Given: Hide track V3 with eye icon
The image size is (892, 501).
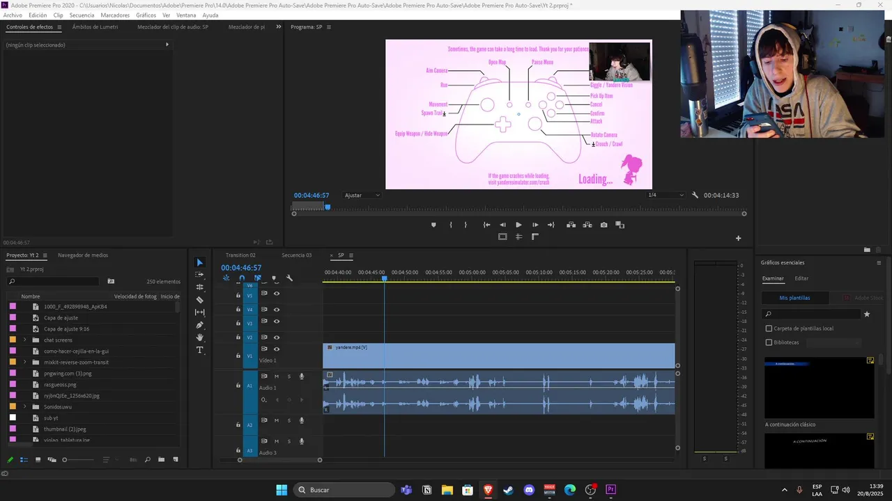Looking at the screenshot, I should pyautogui.click(x=277, y=321).
